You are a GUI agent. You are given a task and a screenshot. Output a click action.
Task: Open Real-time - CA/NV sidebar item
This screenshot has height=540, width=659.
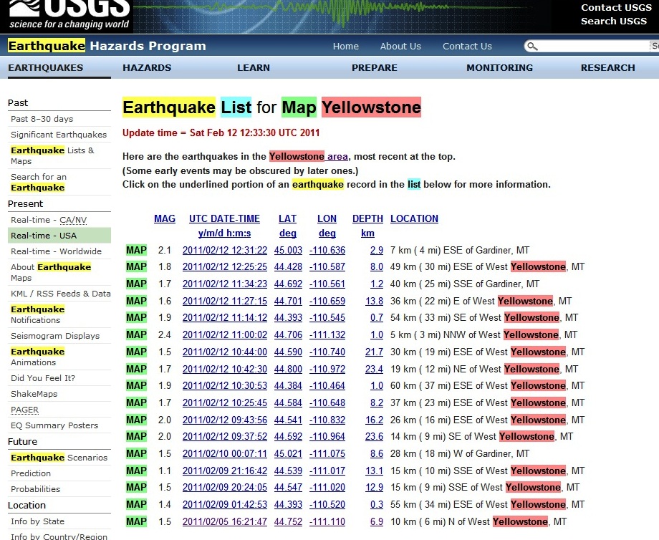click(x=49, y=220)
